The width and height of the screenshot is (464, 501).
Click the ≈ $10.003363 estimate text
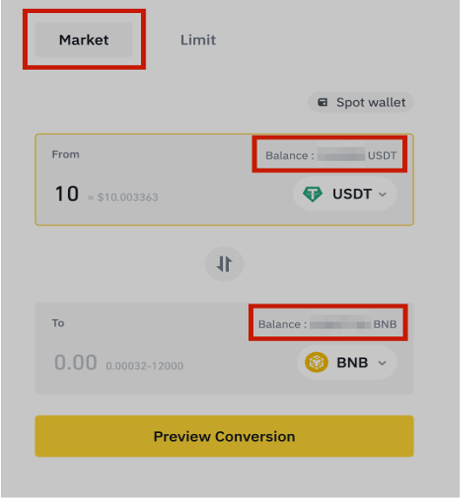pyautogui.click(x=124, y=199)
